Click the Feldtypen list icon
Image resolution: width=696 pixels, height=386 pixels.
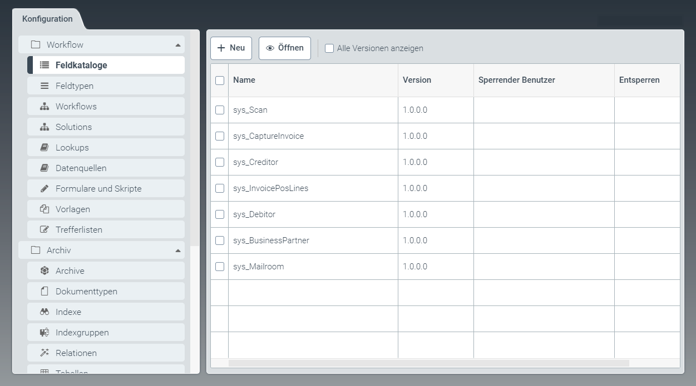pyautogui.click(x=45, y=86)
